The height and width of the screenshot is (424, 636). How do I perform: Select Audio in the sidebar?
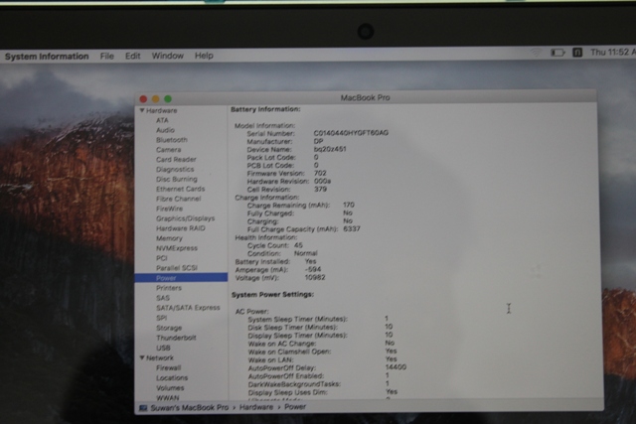[x=166, y=130]
